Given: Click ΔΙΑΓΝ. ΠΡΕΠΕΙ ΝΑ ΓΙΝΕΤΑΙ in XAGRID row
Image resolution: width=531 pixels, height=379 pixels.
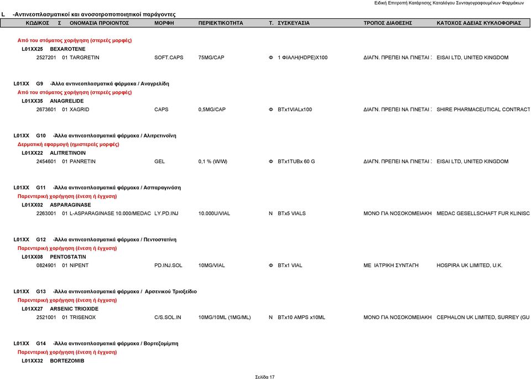Looking at the screenshot, I should click(398, 110).
